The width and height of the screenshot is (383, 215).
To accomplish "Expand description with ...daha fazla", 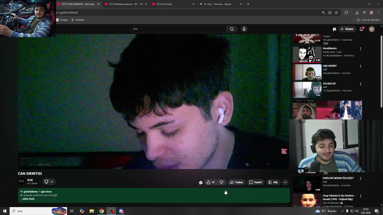I will pos(28,199).
